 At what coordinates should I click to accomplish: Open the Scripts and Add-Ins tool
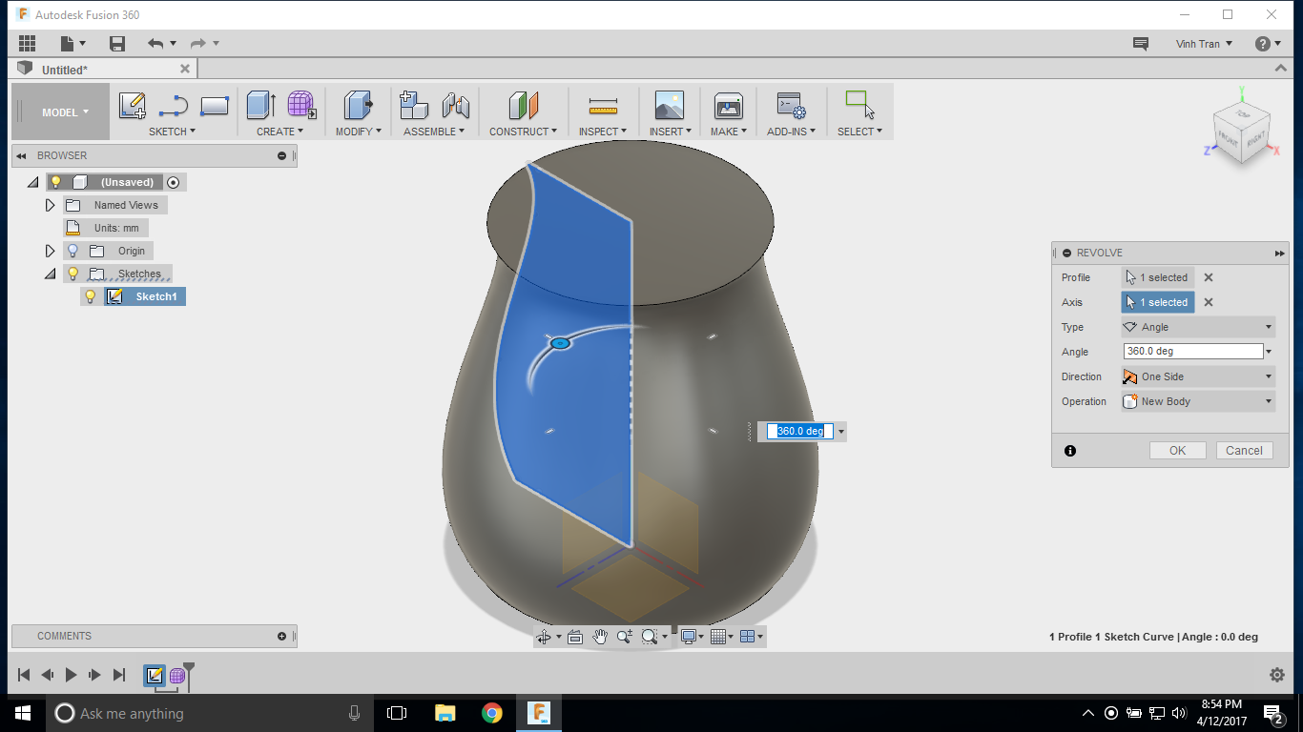coord(791,105)
